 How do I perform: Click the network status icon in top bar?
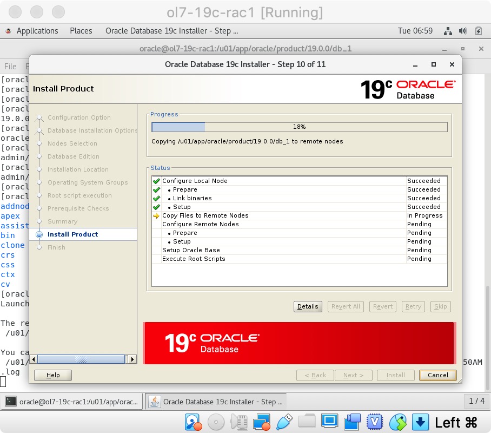(448, 31)
